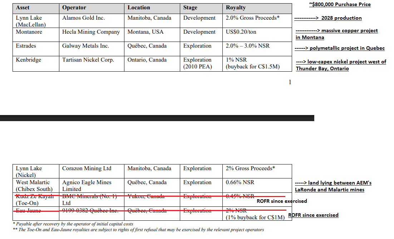Click 'land lying between AEM's LaRonde' note
The height and width of the screenshot is (239, 394).
[x=333, y=186]
